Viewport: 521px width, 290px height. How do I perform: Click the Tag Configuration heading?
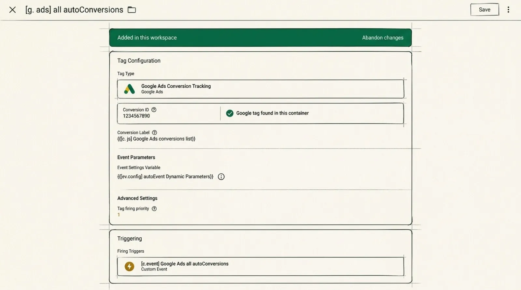(x=139, y=61)
